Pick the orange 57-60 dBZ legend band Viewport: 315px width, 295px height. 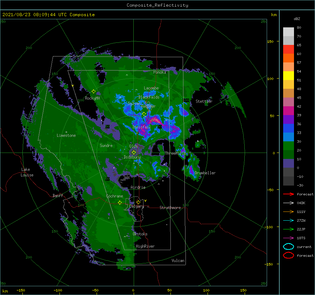click(288, 58)
